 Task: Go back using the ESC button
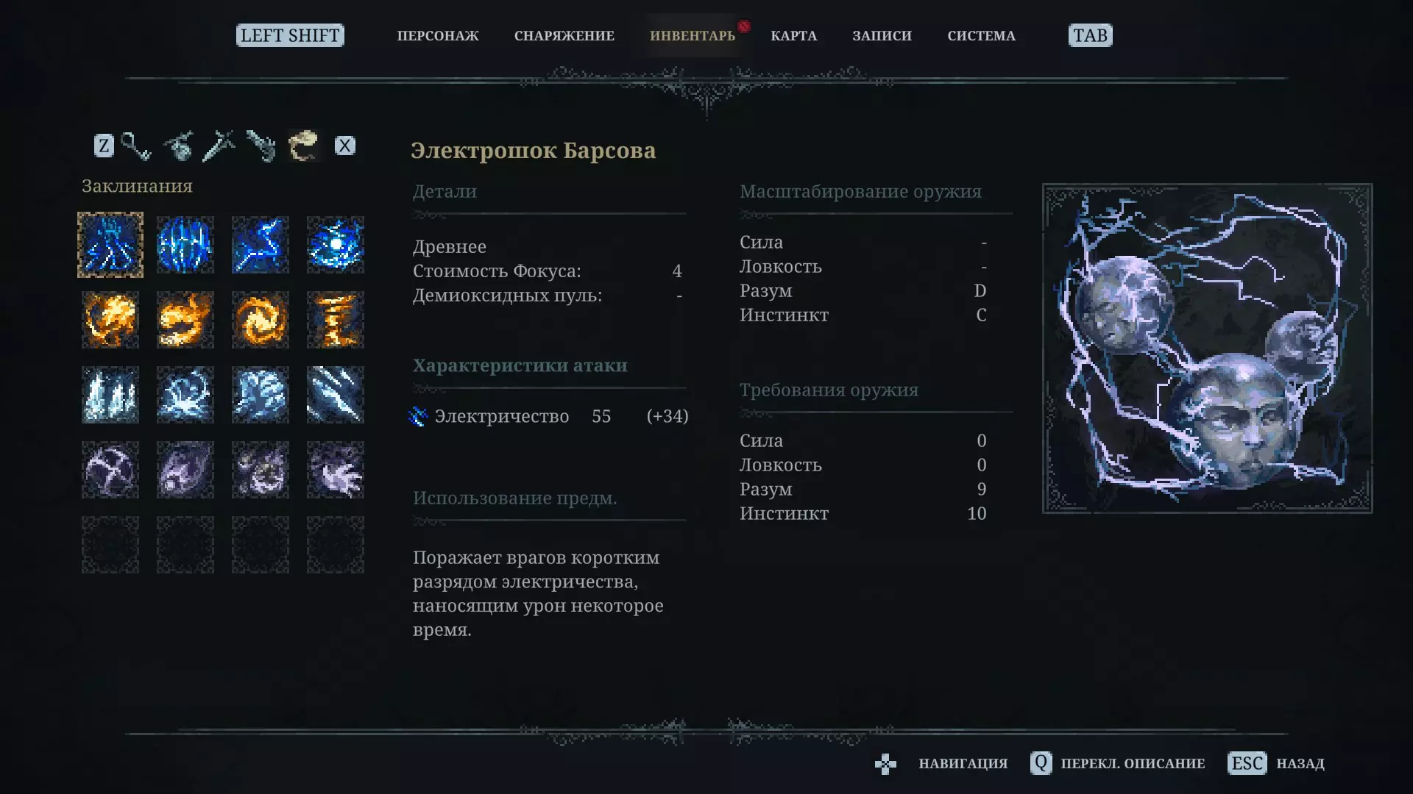click(1247, 763)
